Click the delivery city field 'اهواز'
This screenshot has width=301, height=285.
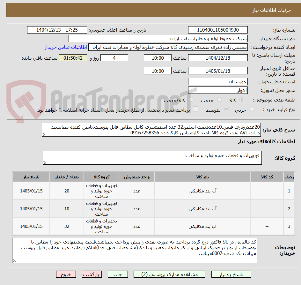(x=218, y=90)
